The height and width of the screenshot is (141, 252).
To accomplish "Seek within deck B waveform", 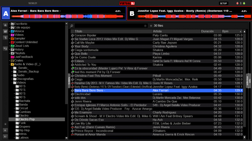I will pyautogui.click(x=189, y=16).
